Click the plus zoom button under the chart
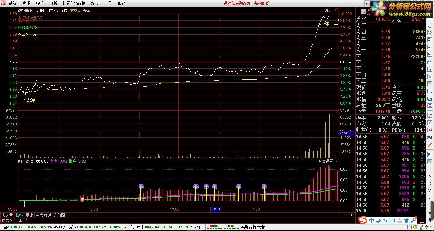Image resolution: width=434 pixels, height=231 pixels. tap(342, 215)
